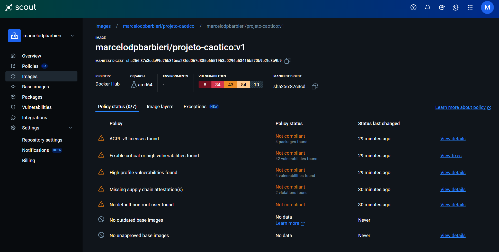Click the critical vulnerabilities count 8 swatch
The width and height of the screenshot is (499, 252).
click(205, 85)
